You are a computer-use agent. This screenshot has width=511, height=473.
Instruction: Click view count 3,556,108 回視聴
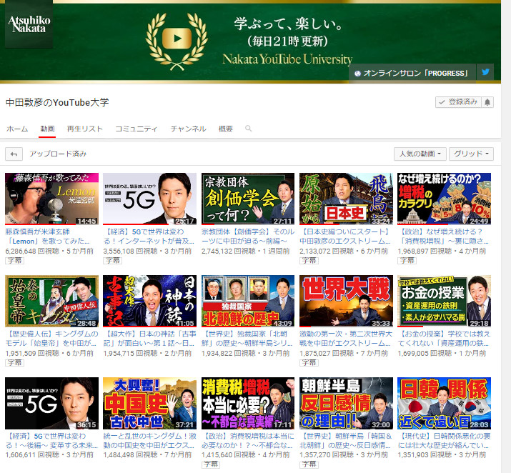[x=130, y=252]
